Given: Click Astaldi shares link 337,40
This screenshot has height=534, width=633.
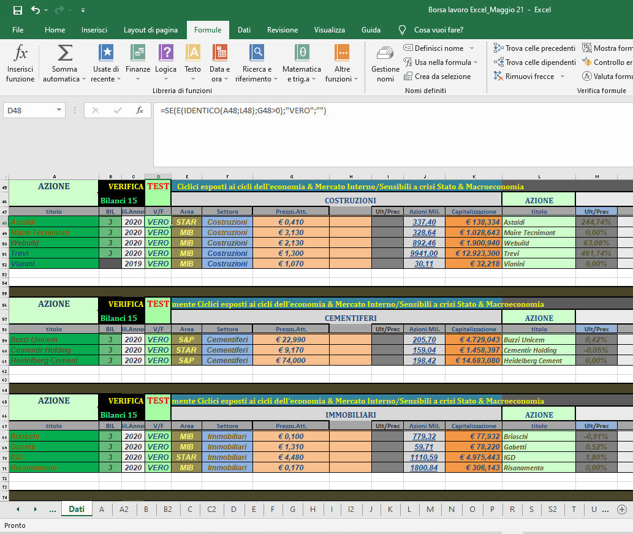Looking at the screenshot, I should point(424,222).
